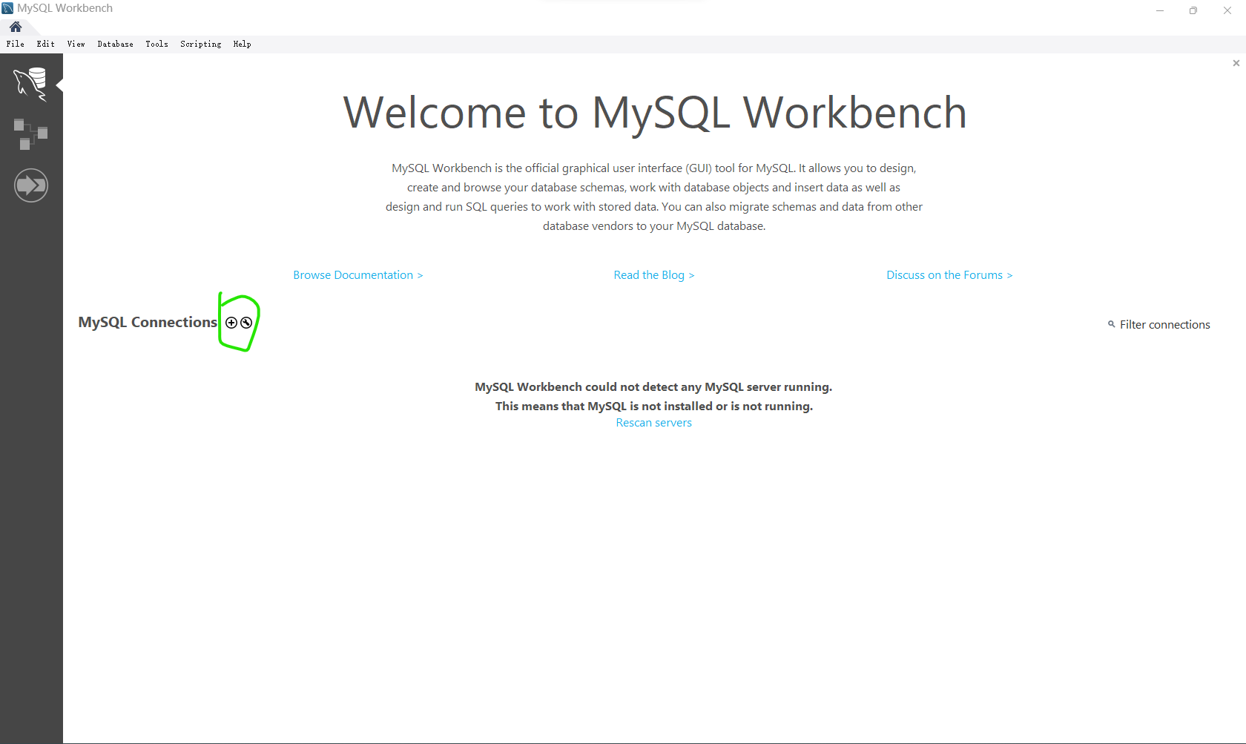The image size is (1246, 744).
Task: Open the Read the Blog link
Action: [x=653, y=275]
